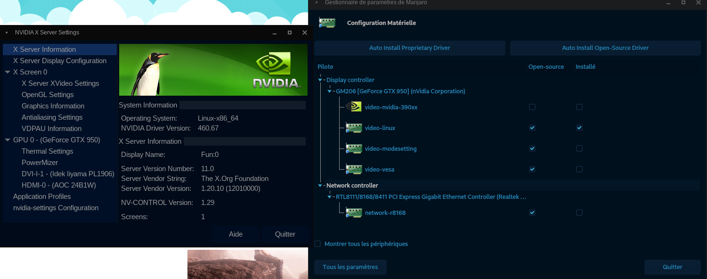
Task: Toggle Open-source checkbox for video-linux
Action: (532, 128)
